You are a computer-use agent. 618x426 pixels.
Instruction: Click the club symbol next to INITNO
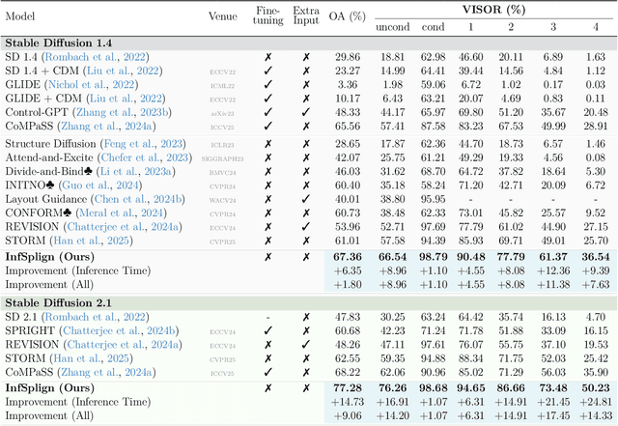tap(52, 184)
